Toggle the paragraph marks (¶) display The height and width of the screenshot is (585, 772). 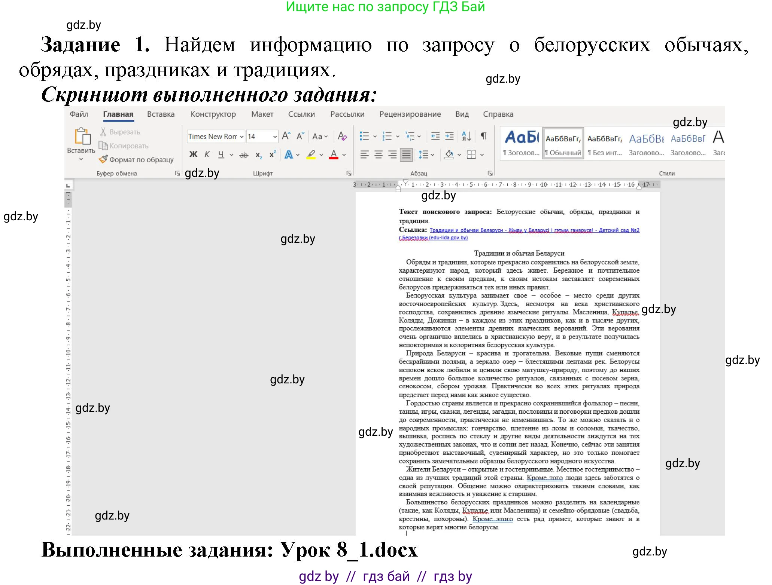point(483,136)
